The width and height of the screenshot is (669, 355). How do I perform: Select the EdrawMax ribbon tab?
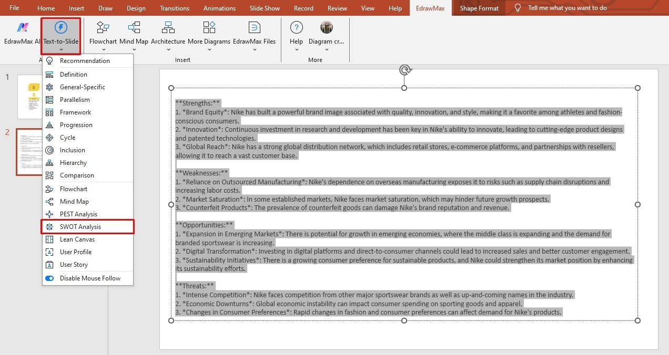(x=430, y=8)
